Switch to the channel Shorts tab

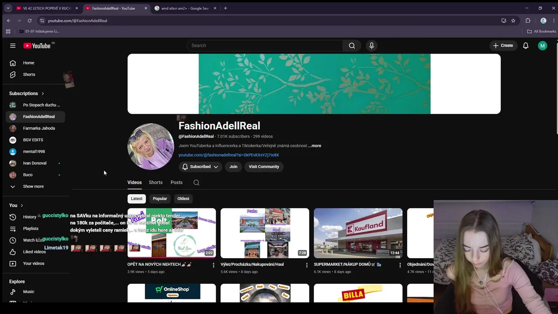[x=156, y=183]
